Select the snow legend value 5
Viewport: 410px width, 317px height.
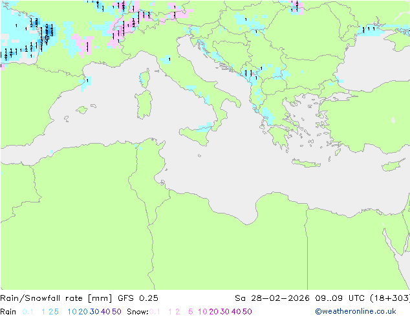(191, 312)
